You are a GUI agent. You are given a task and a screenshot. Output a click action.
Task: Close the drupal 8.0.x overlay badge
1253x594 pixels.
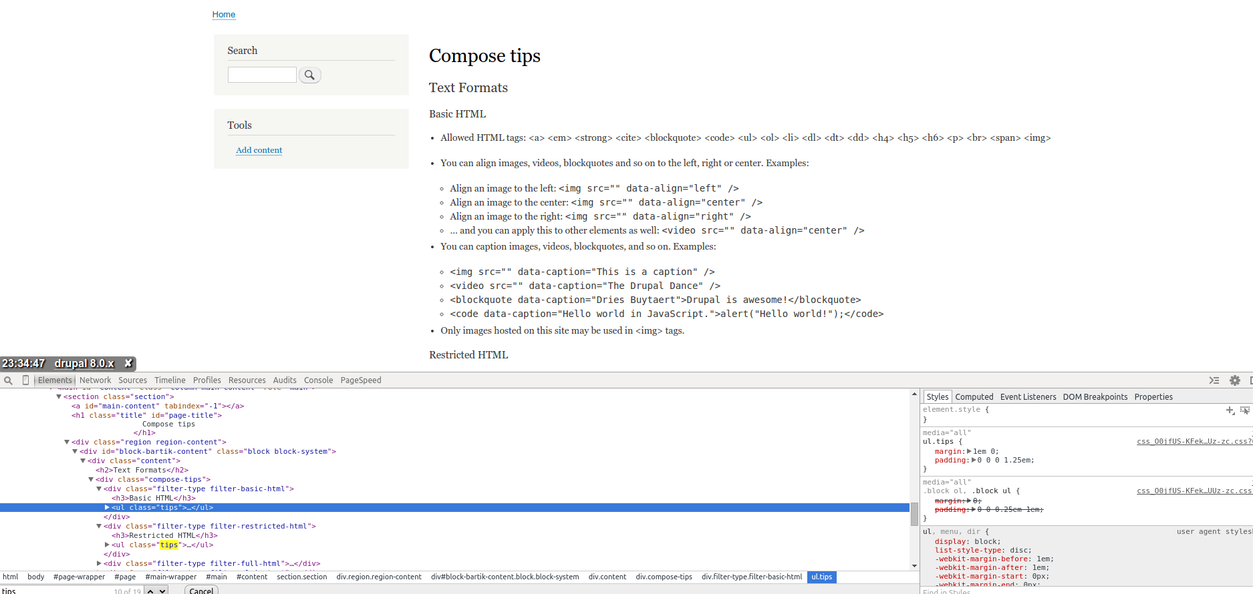coord(128,364)
